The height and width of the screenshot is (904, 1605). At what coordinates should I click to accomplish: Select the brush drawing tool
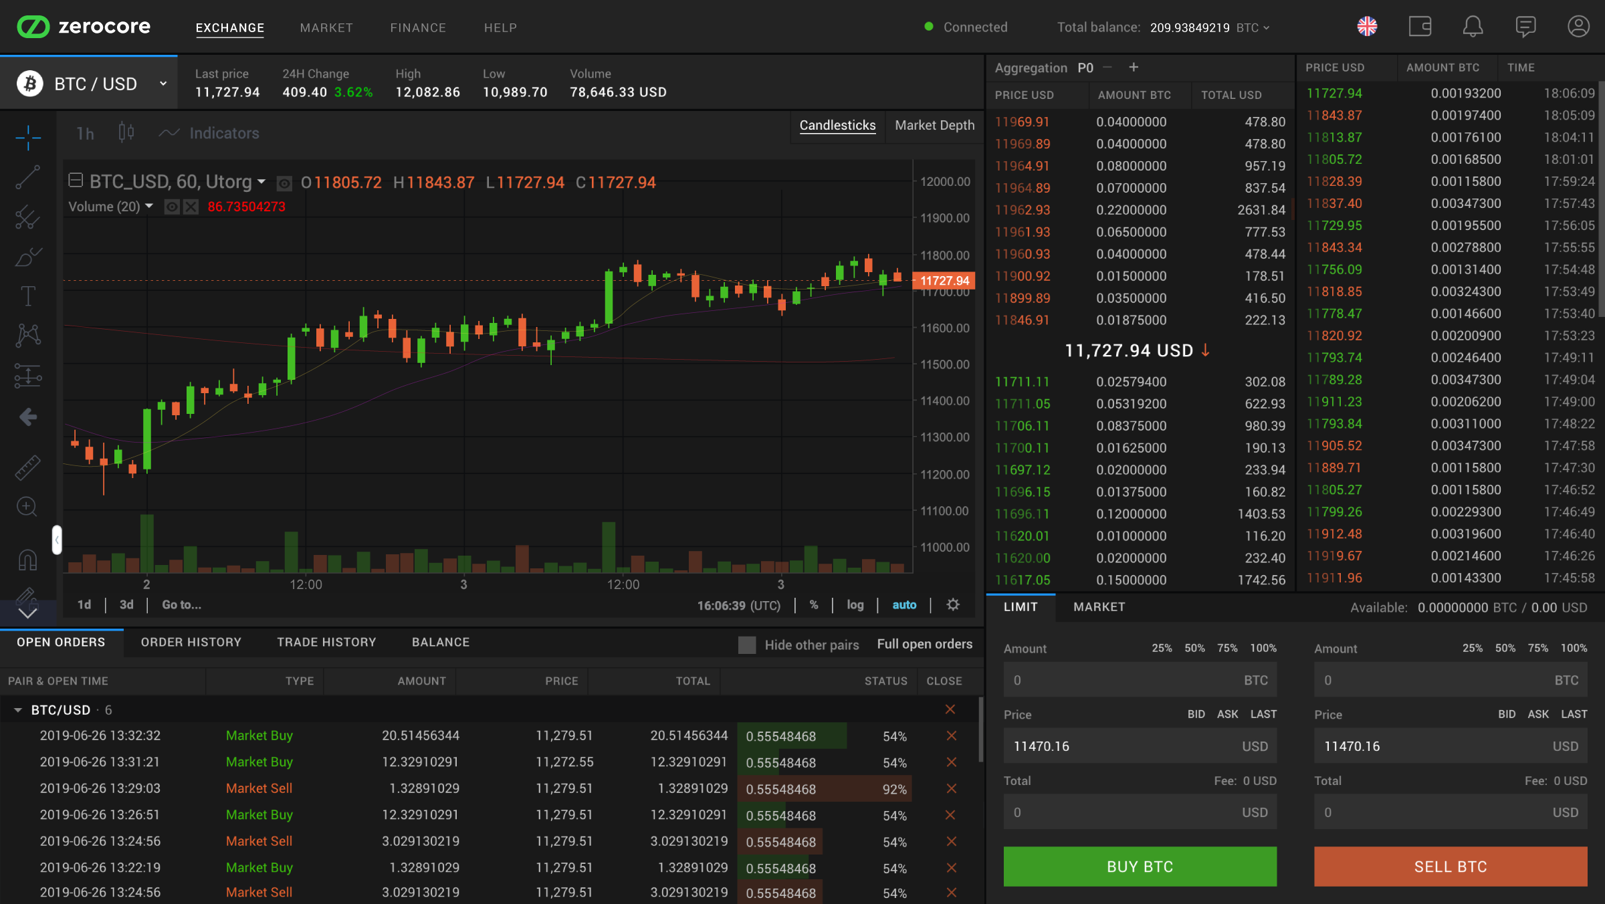coord(27,257)
